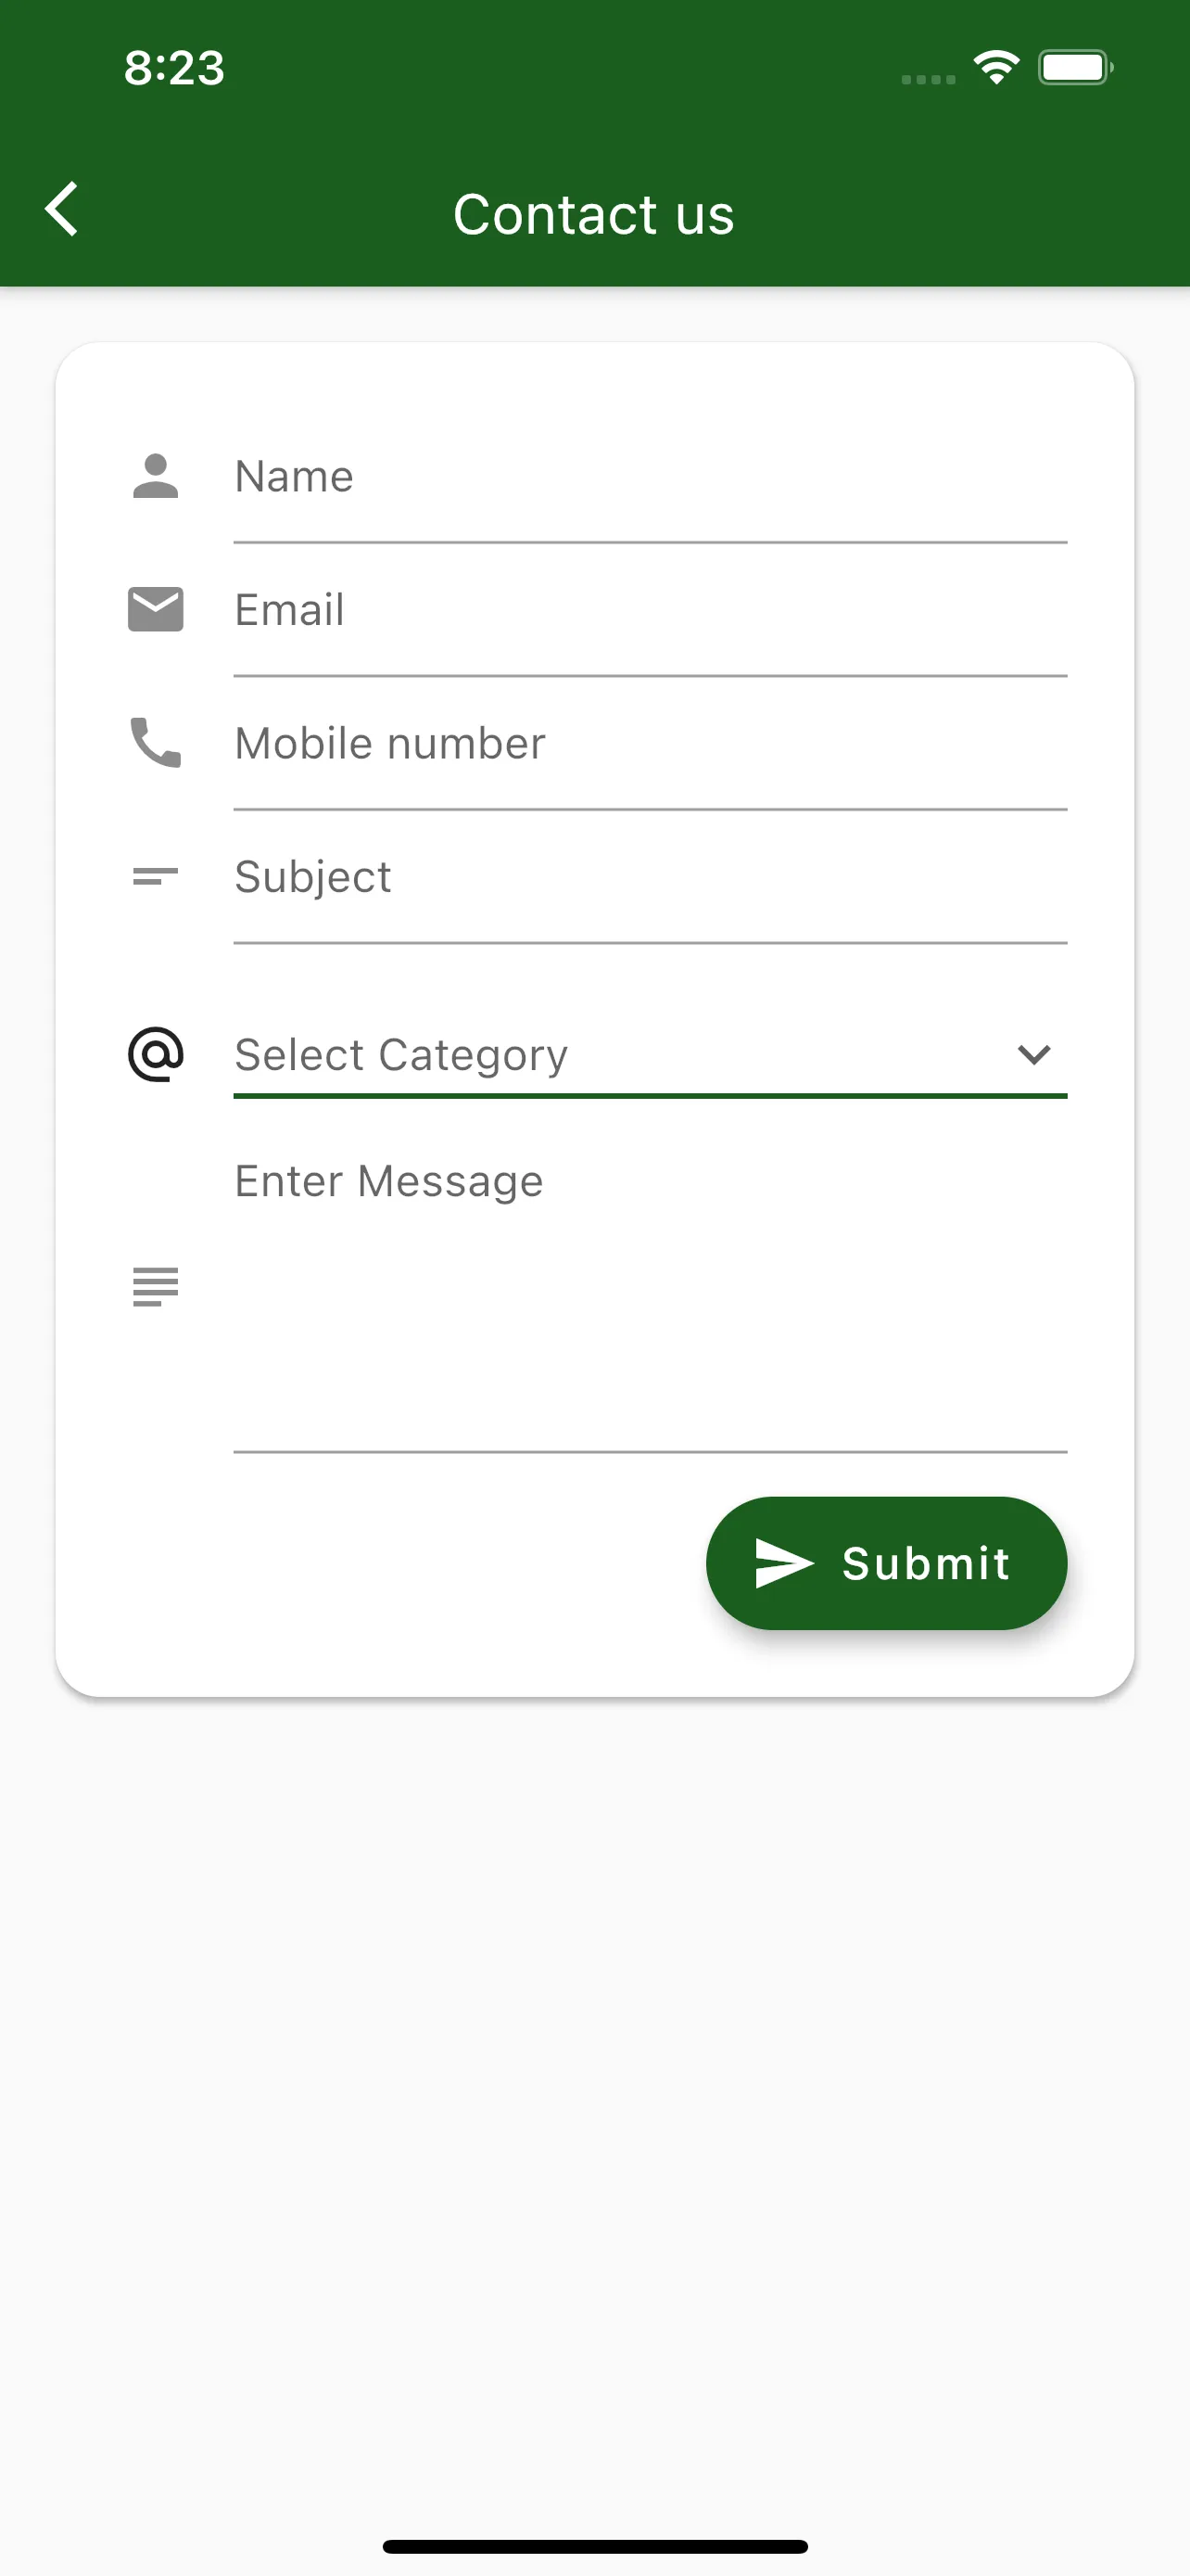Screen dimensions: 1190x2576
Task: Focus the Email input field
Action: click(651, 610)
